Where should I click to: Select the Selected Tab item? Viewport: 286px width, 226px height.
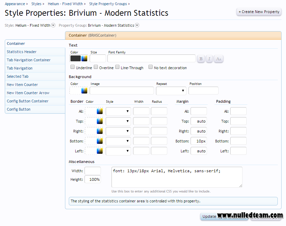[x=35, y=76]
